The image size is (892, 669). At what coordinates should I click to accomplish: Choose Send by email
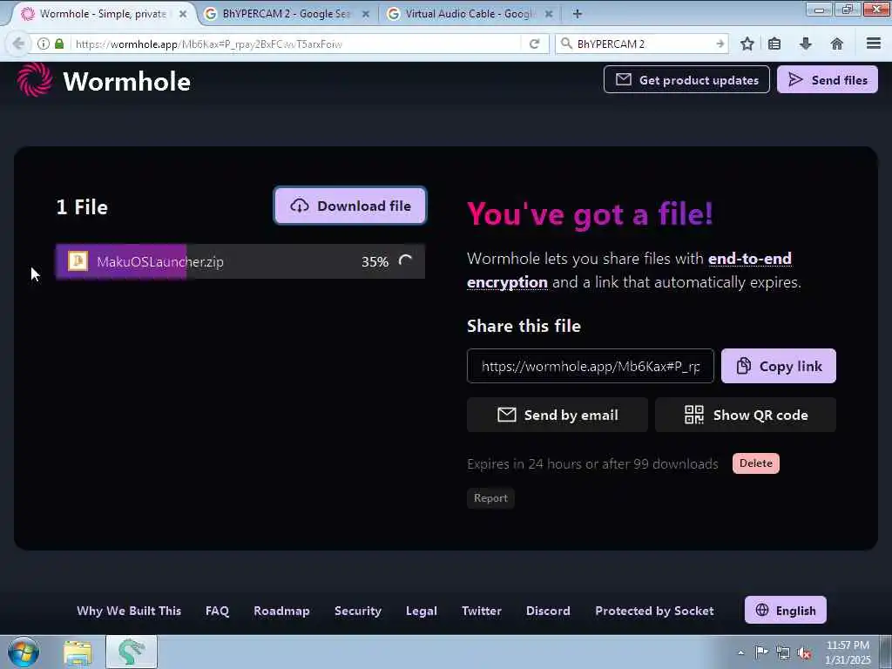pos(557,415)
